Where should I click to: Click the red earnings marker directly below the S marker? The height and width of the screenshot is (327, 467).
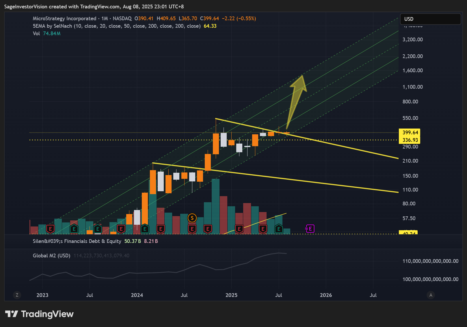(192, 229)
